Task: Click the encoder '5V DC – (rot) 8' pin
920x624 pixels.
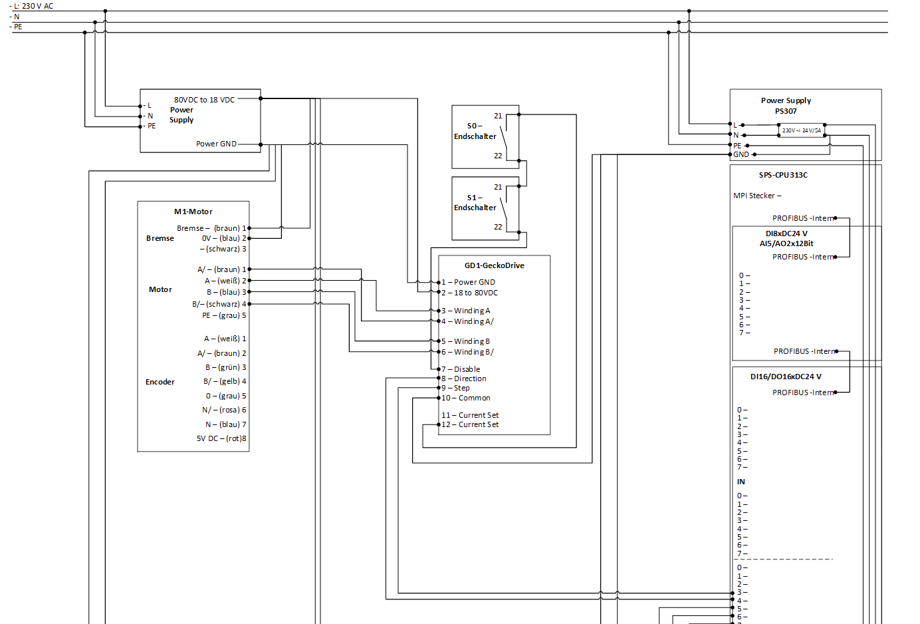Action: (221, 438)
